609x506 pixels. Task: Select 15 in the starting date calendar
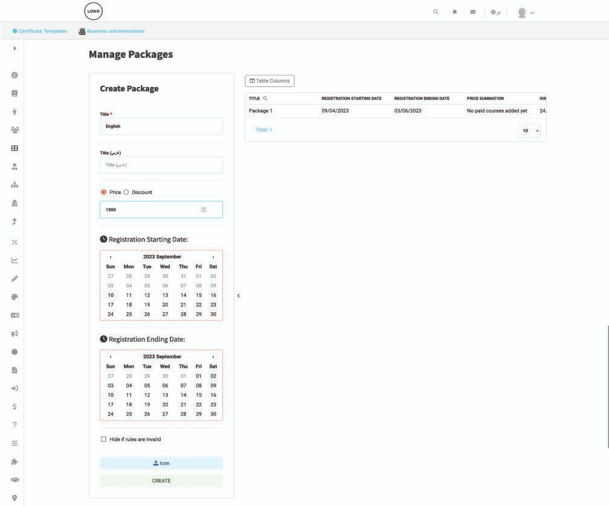point(199,295)
